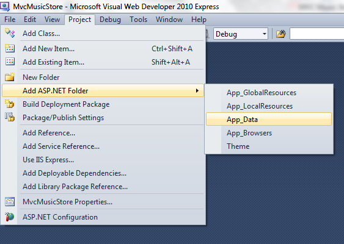
Task: Close the open Project menu
Action: point(79,20)
